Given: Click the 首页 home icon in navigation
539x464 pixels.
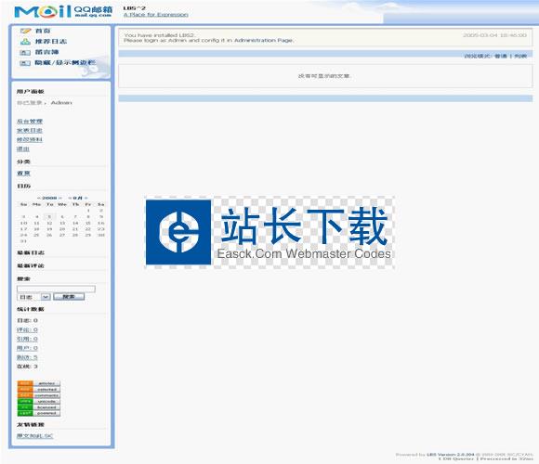Looking at the screenshot, I should click(25, 31).
